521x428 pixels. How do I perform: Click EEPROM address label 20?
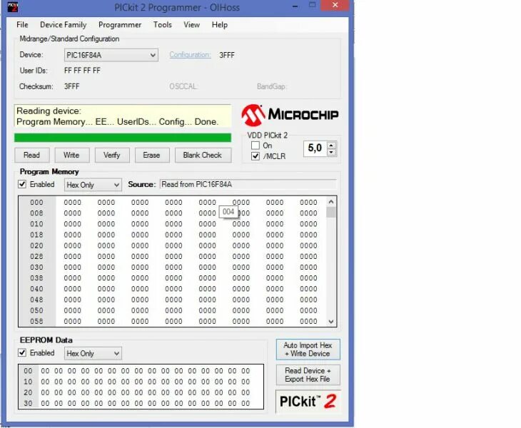tap(29, 392)
